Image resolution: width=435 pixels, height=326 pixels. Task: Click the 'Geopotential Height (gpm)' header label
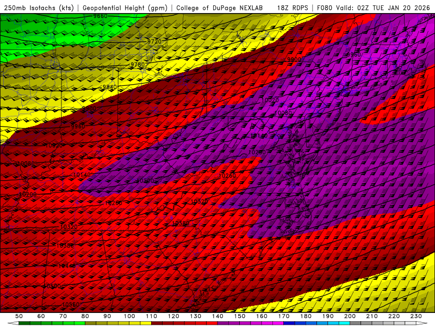pos(125,8)
